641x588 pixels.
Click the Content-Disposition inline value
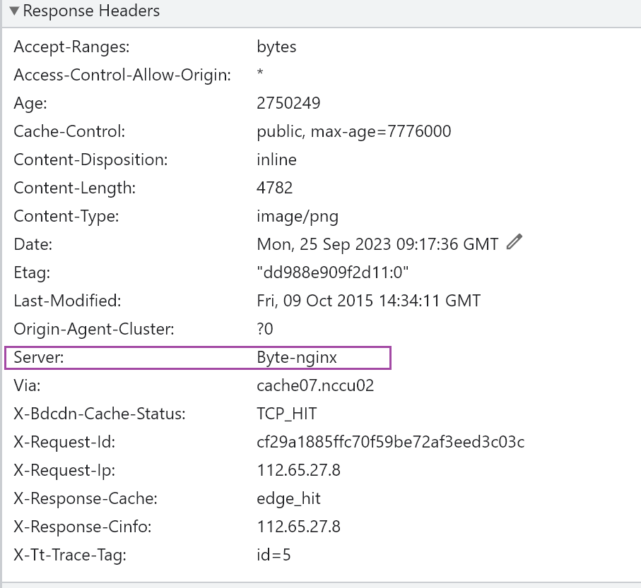276,160
